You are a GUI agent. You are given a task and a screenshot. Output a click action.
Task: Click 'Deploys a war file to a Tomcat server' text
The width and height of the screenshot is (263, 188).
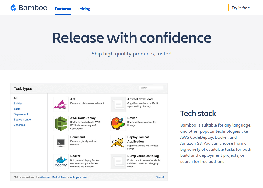coord(143,147)
